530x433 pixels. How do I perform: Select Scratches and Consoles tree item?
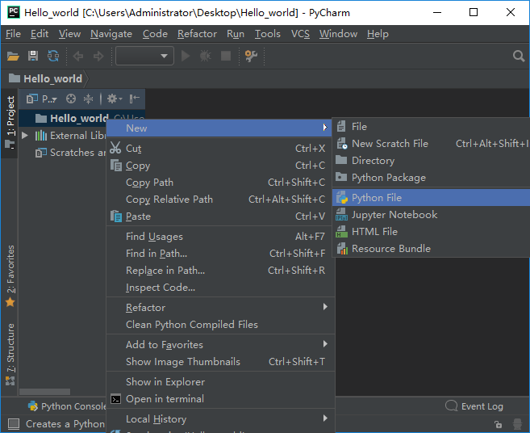[x=70, y=153]
